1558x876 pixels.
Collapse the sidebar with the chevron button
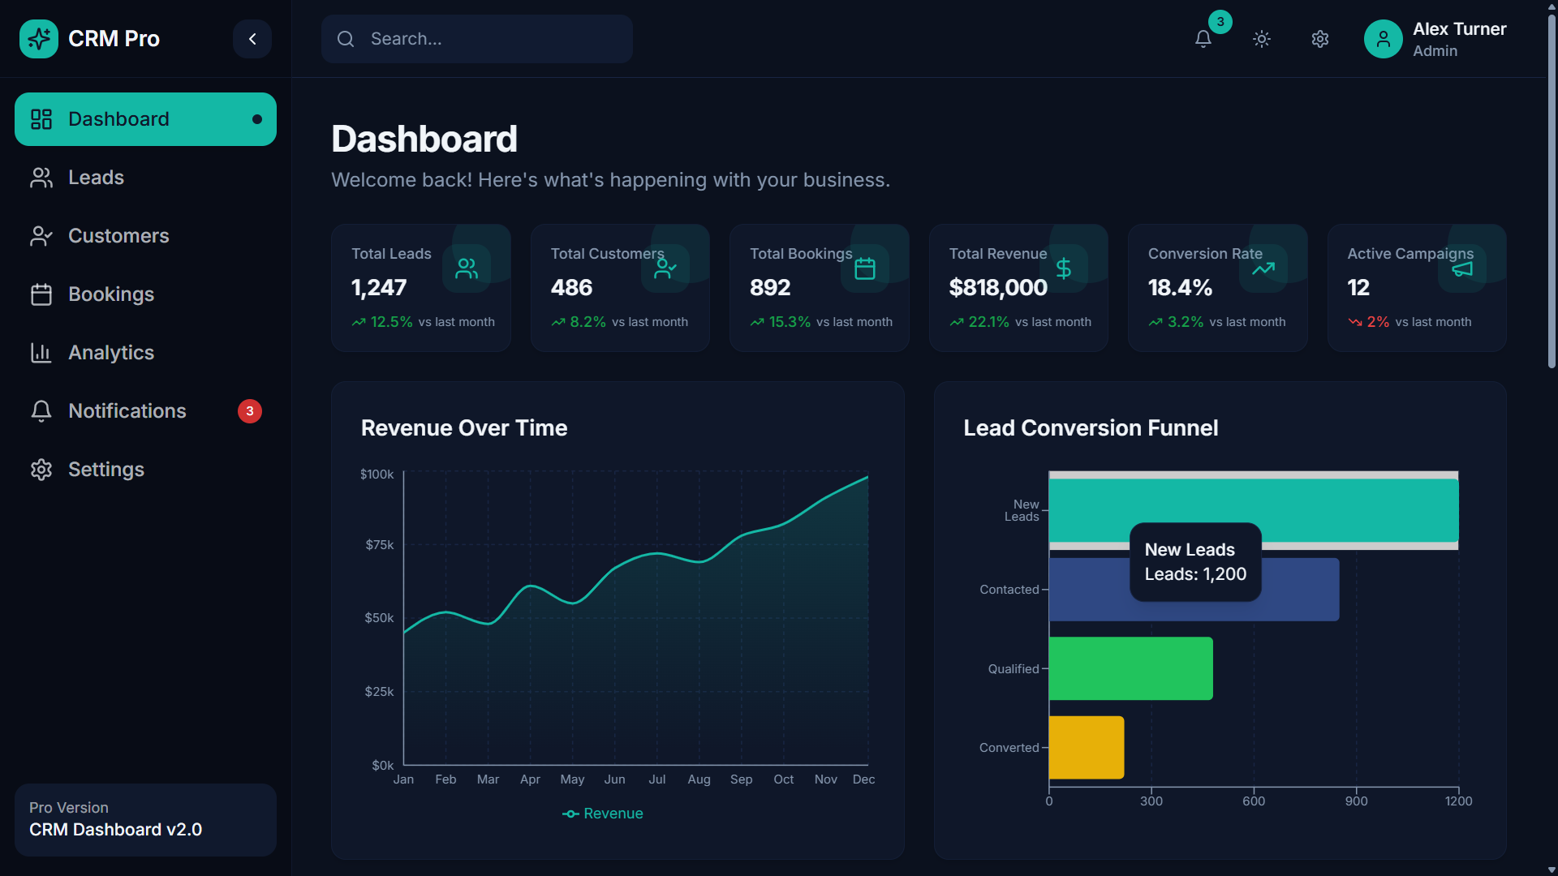(x=252, y=38)
